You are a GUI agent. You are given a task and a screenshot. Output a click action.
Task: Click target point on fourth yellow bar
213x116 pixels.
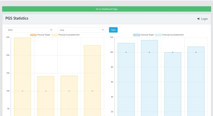coord(92,91)
